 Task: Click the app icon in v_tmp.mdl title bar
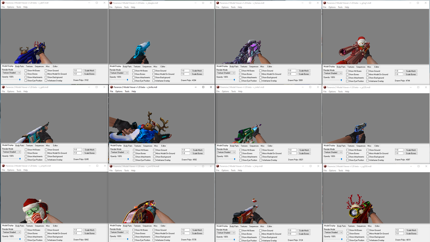tap(218, 166)
